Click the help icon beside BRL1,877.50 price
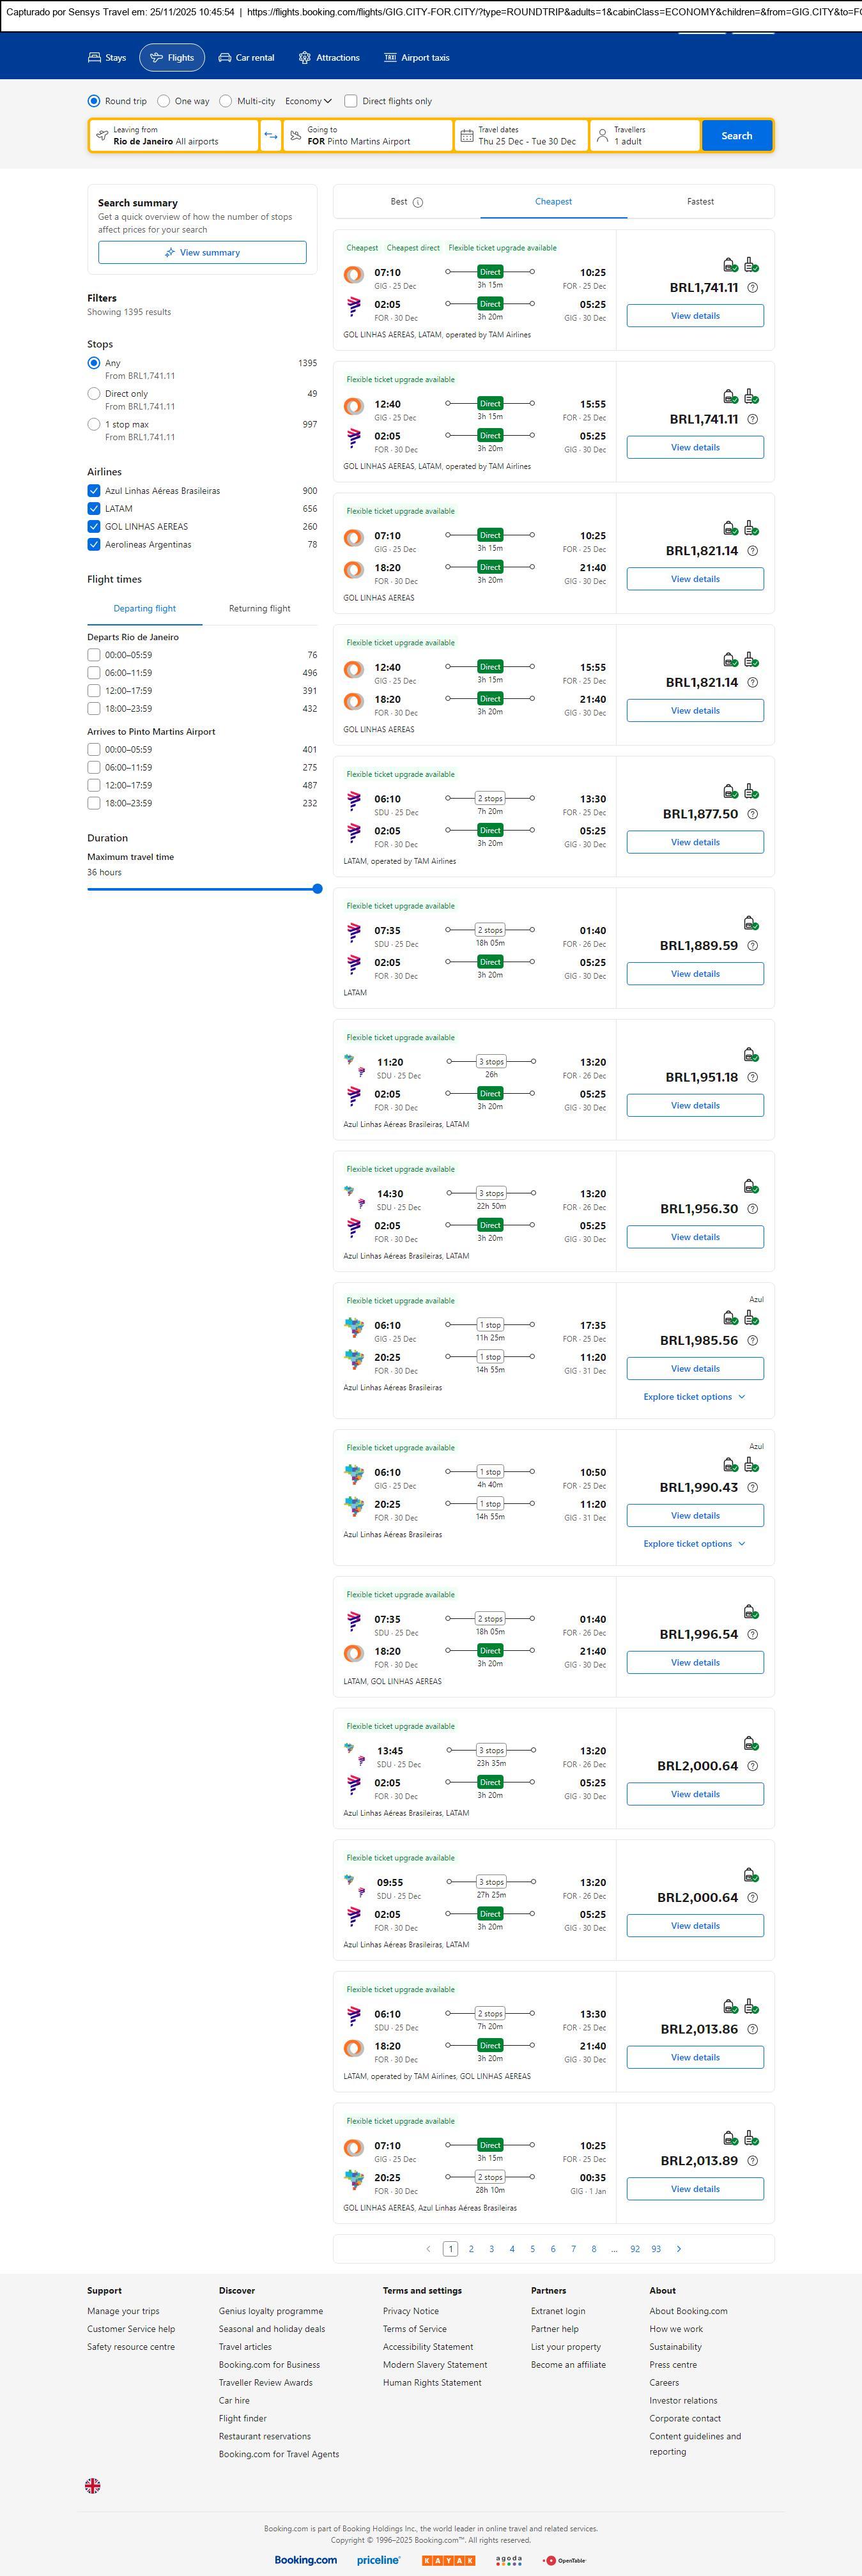862x2576 pixels. click(753, 814)
